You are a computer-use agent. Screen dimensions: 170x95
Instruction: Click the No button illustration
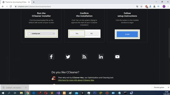coord(92,34)
